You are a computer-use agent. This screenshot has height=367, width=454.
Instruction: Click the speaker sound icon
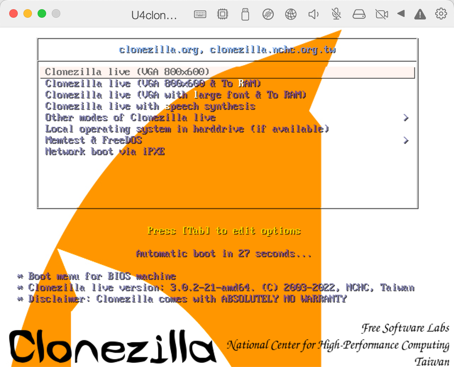pyautogui.click(x=314, y=14)
